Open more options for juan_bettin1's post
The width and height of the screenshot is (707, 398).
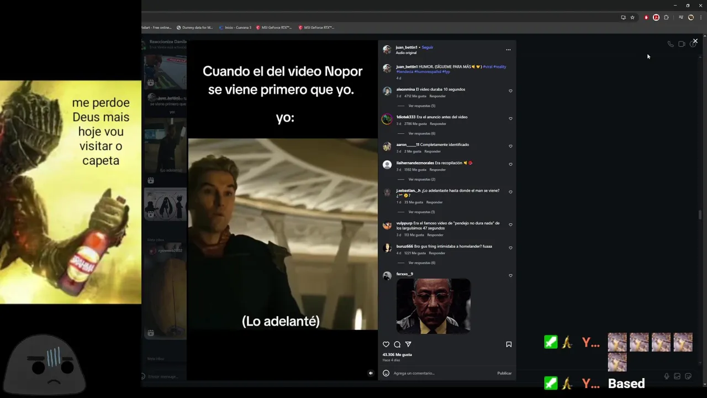click(508, 50)
